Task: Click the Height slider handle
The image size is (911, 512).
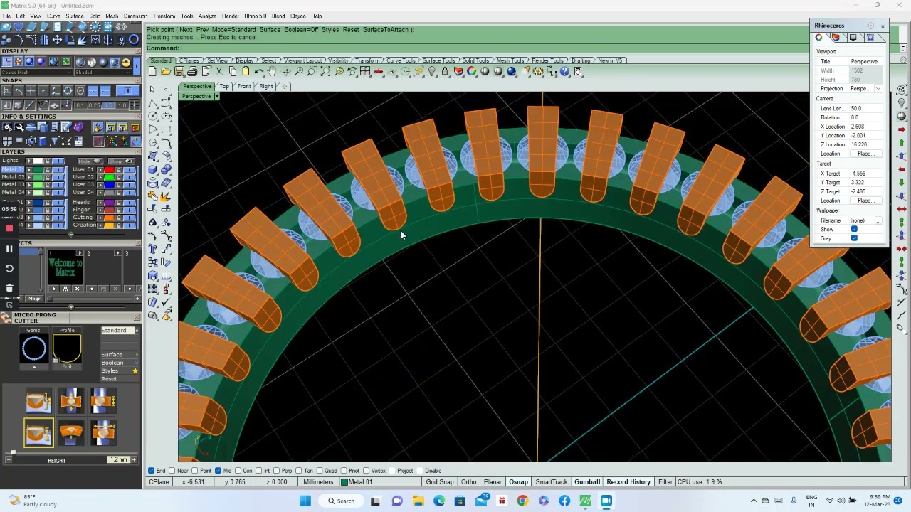Action: tap(13, 452)
